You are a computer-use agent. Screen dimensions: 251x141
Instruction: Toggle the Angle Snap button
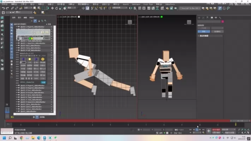96,8
